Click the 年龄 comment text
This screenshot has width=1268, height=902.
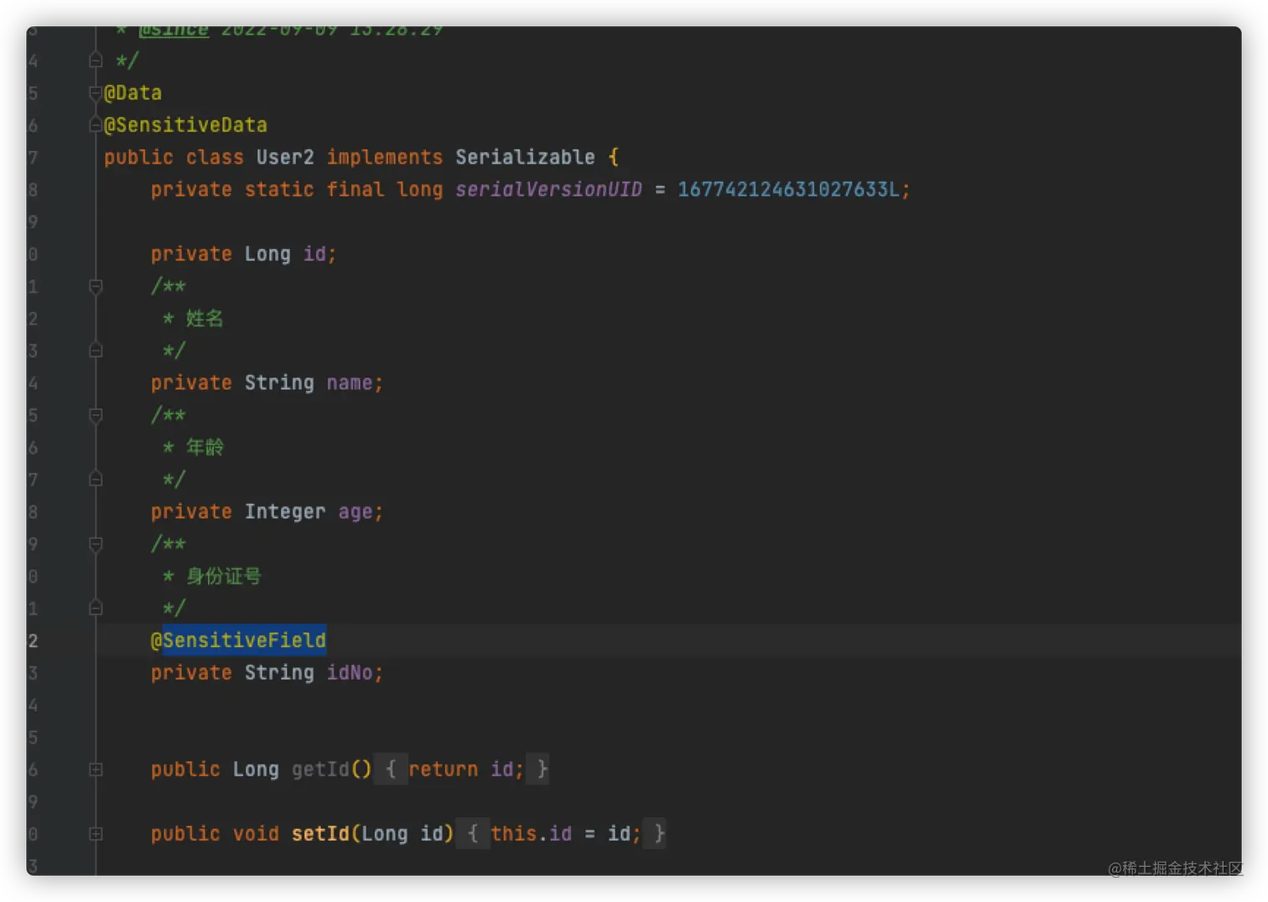click(x=205, y=448)
